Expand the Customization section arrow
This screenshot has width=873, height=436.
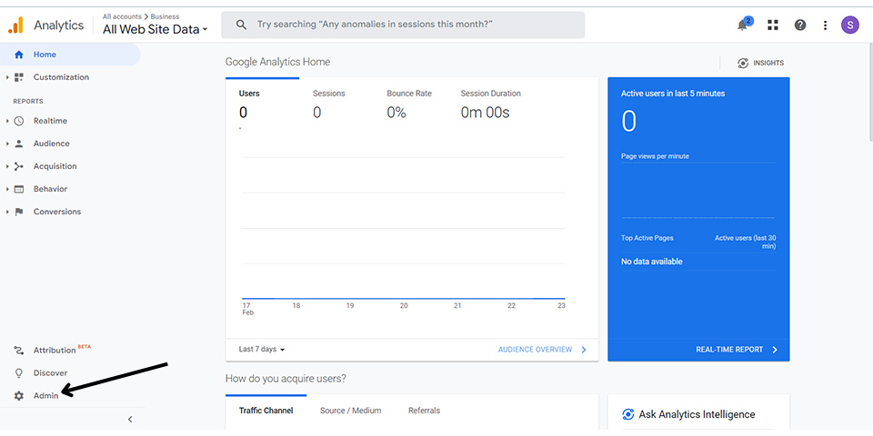(7, 77)
